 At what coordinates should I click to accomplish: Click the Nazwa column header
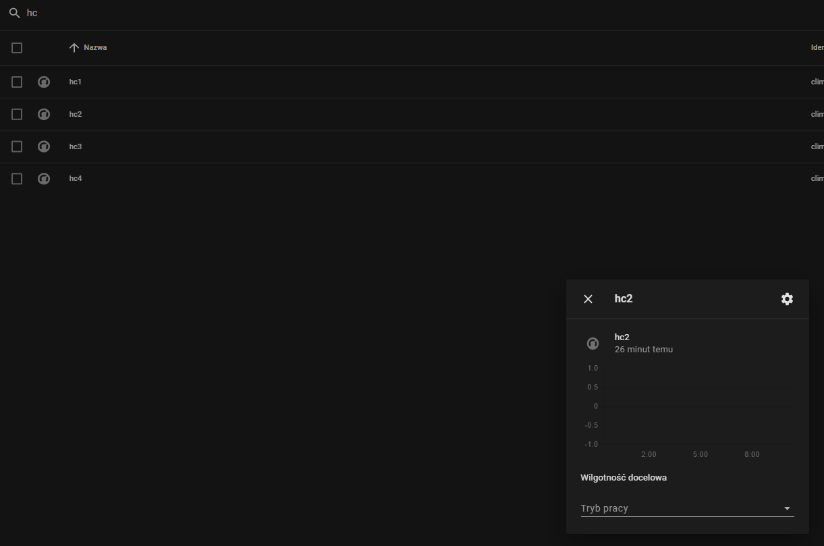click(x=95, y=48)
